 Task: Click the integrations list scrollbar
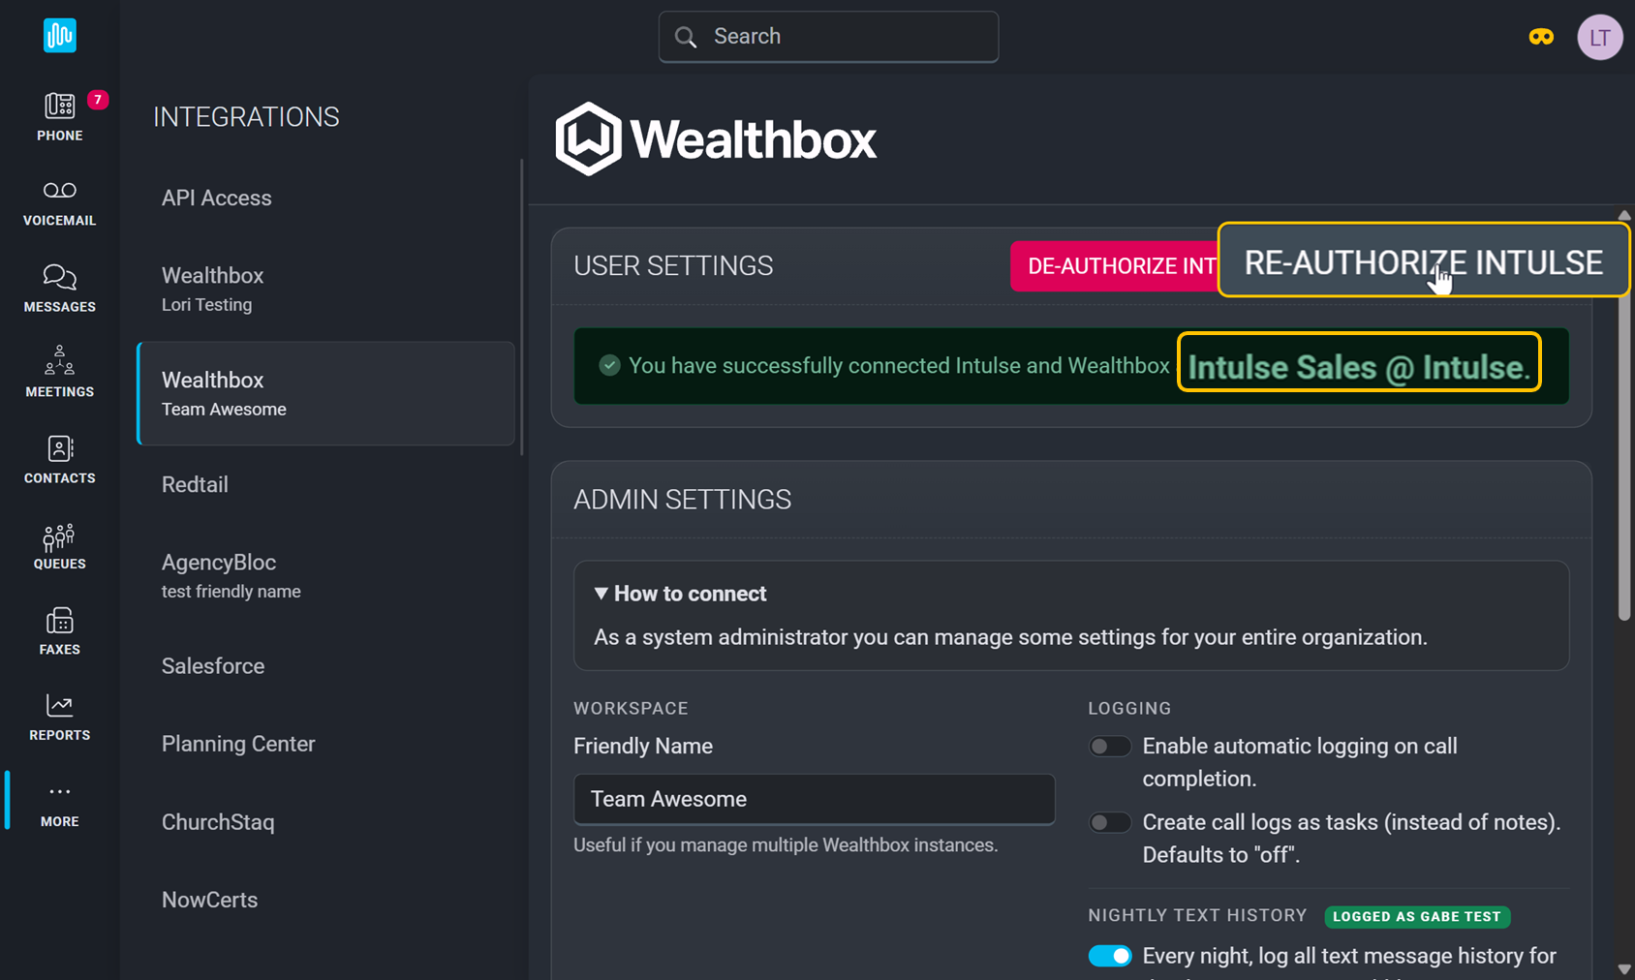click(521, 307)
